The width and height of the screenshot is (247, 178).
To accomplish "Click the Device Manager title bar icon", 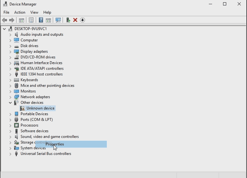I will tap(5, 4).
